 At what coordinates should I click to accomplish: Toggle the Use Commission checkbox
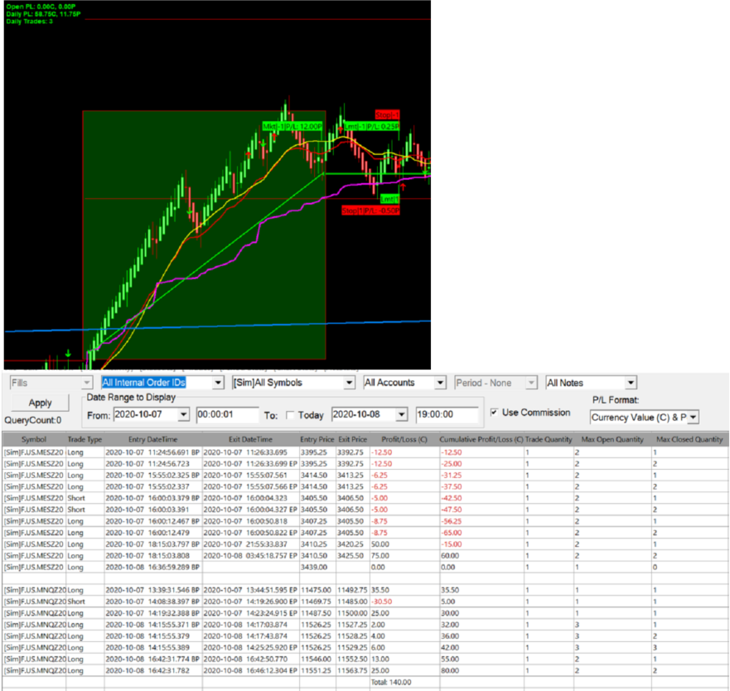pos(494,412)
